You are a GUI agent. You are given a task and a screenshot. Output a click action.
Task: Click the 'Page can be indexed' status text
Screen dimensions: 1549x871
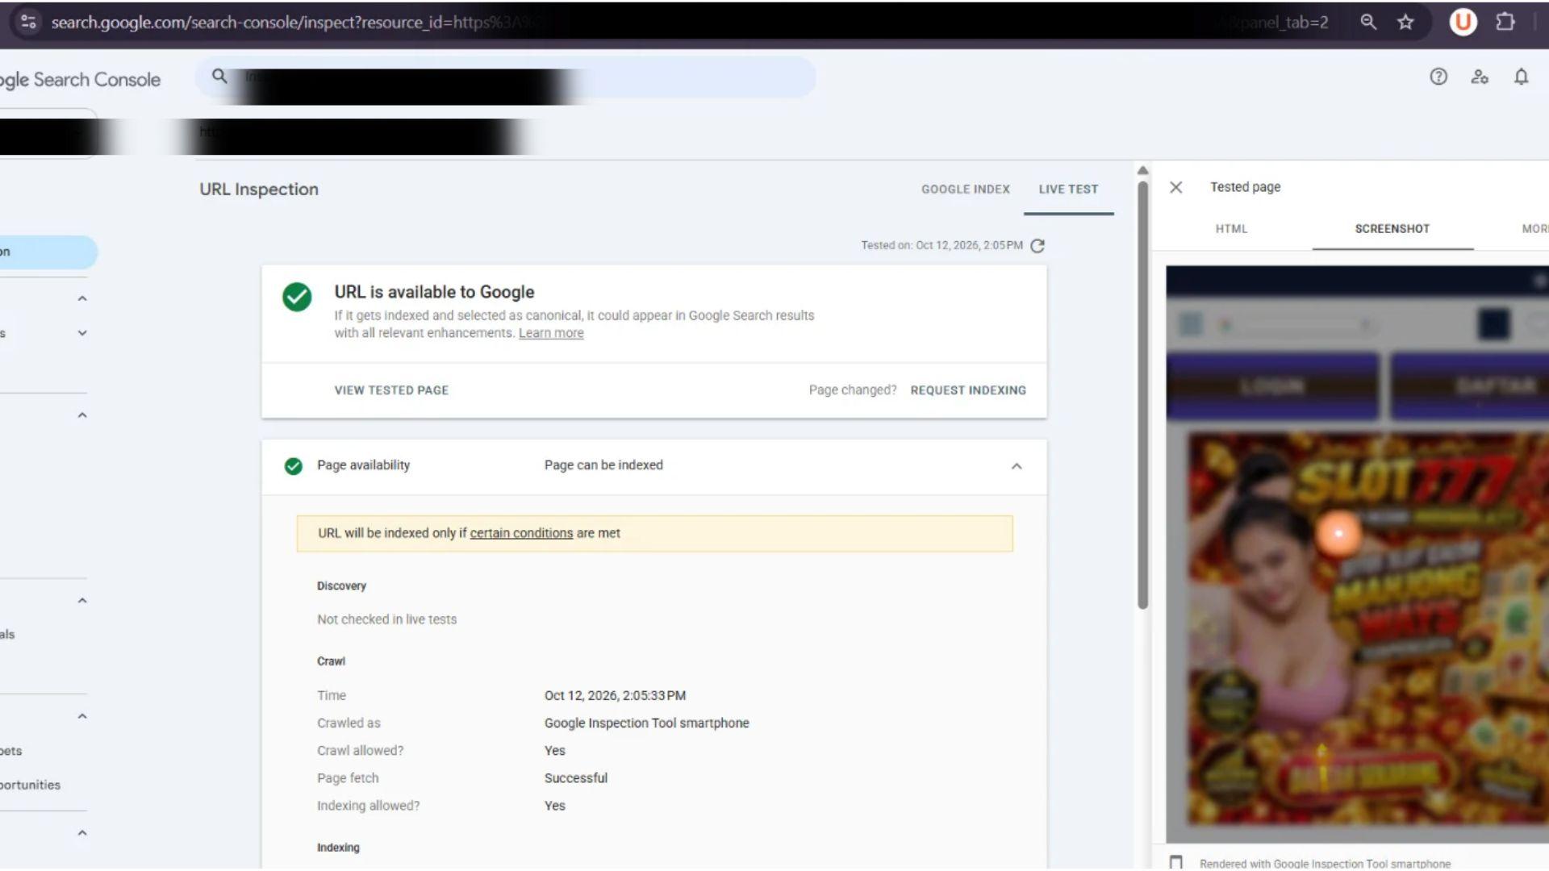click(x=603, y=465)
